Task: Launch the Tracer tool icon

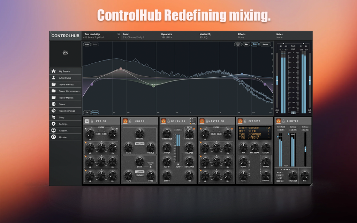Action: pos(53,104)
